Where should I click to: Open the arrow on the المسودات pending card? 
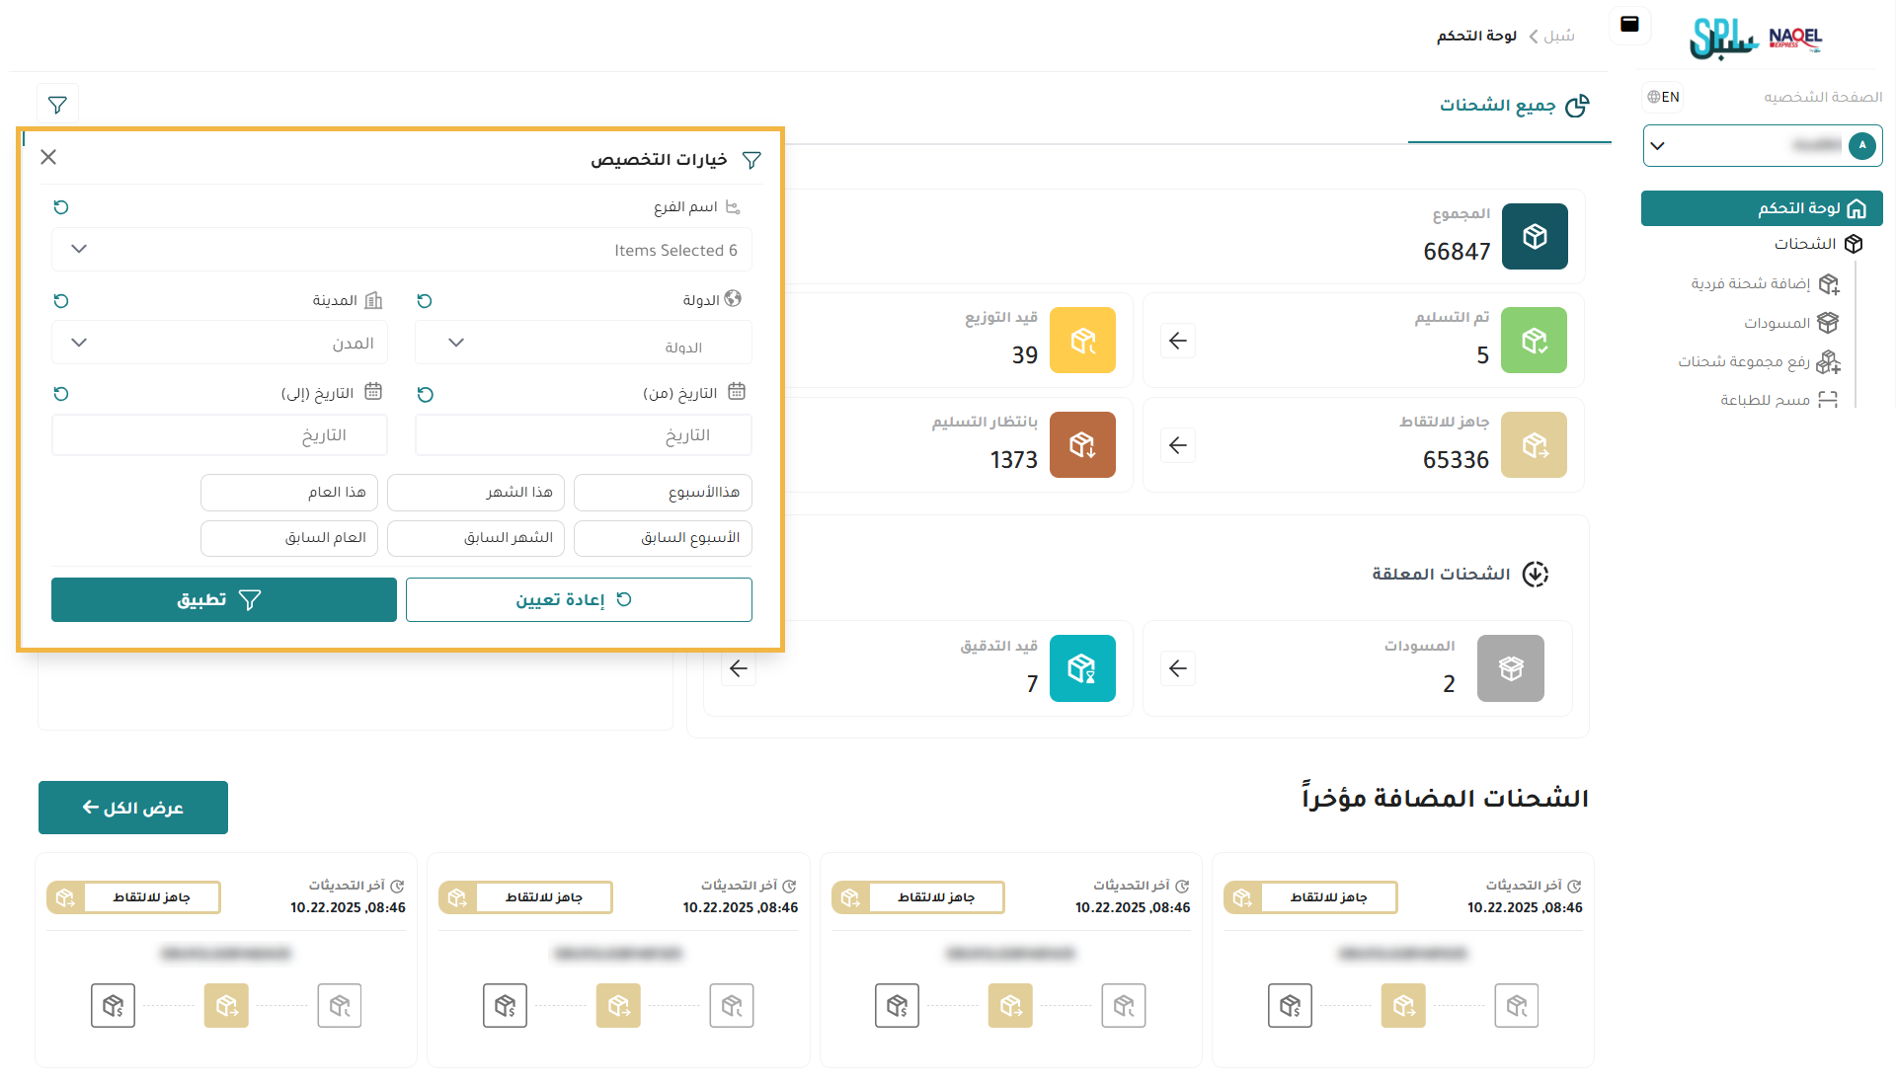pyautogui.click(x=1178, y=668)
